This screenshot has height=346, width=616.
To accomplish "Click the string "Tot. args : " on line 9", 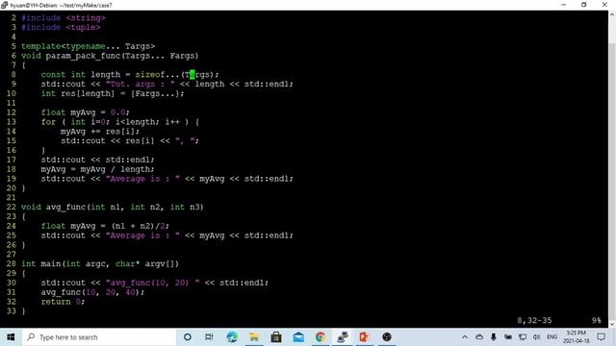I will (141, 84).
